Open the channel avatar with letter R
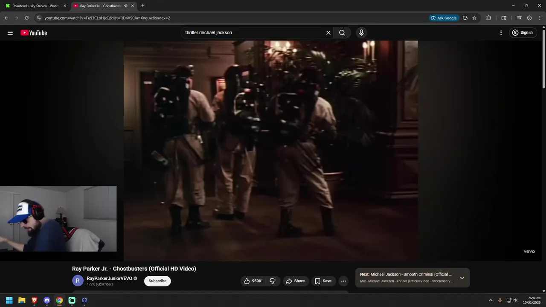 [78, 281]
